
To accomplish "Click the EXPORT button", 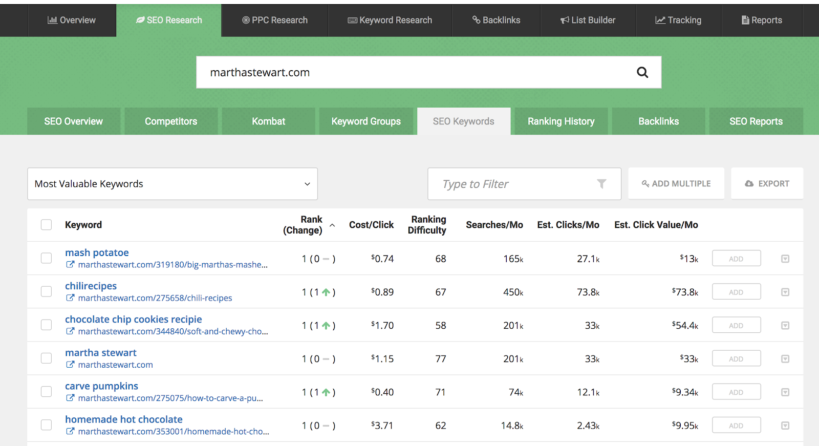I will click(767, 183).
